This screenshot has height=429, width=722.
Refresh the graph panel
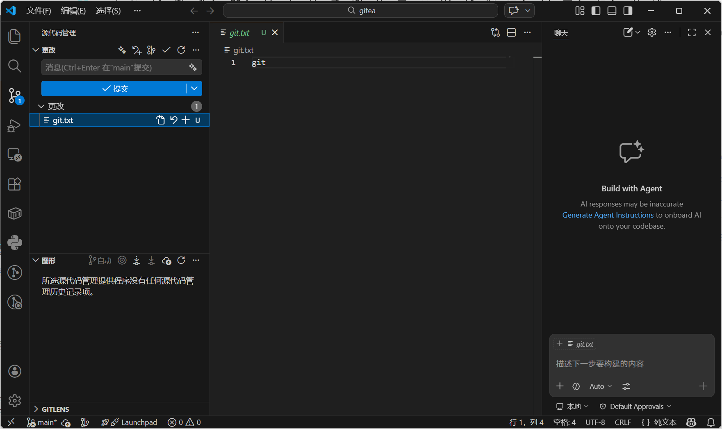pyautogui.click(x=181, y=261)
